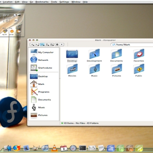Open the Tools menu
153x153 pixels.
point(54,2)
